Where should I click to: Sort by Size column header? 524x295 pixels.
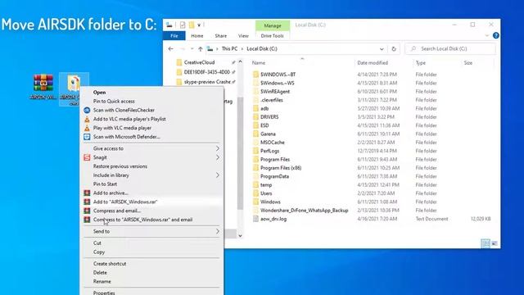468,63
